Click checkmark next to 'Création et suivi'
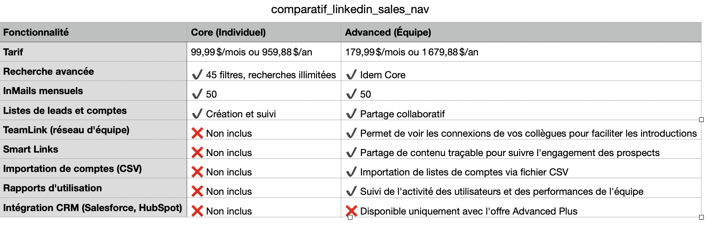The width and height of the screenshot is (715, 237). click(x=197, y=113)
